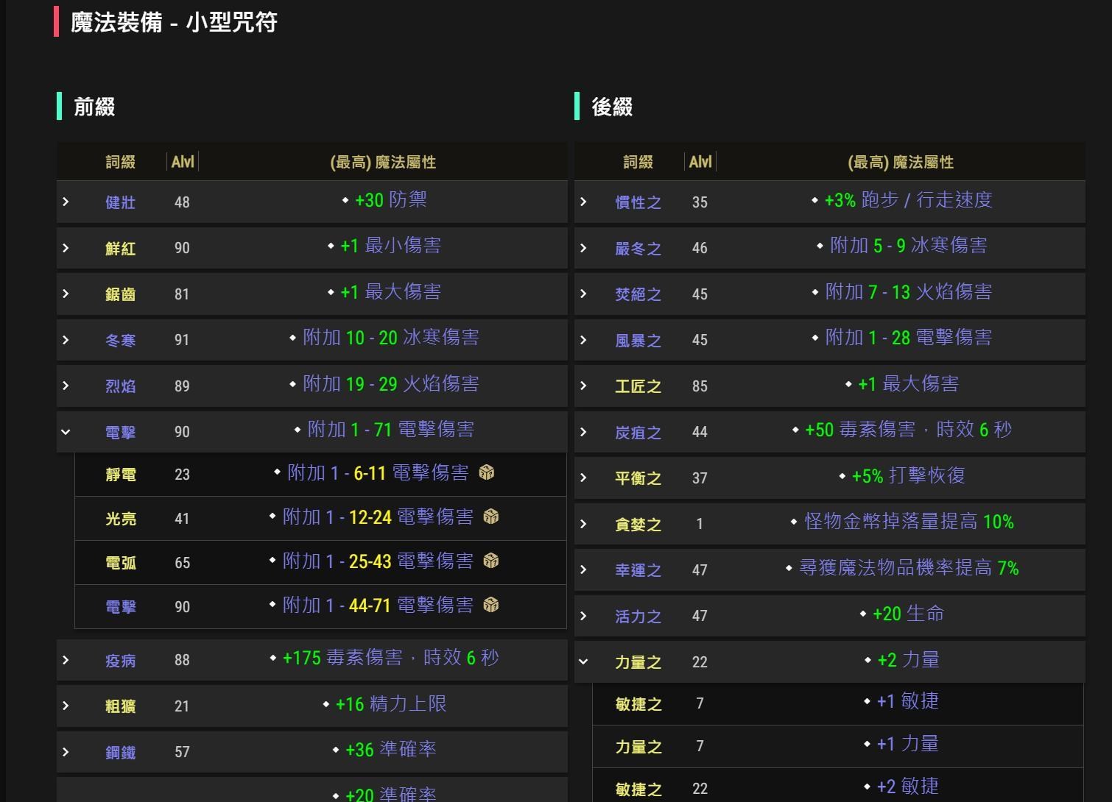1112x802 pixels.
Task: Click 靜電 affix name
Action: 121,475
